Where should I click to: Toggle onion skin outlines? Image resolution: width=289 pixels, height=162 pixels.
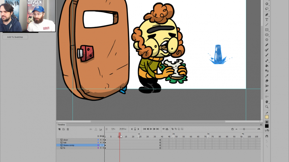coord(176,129)
